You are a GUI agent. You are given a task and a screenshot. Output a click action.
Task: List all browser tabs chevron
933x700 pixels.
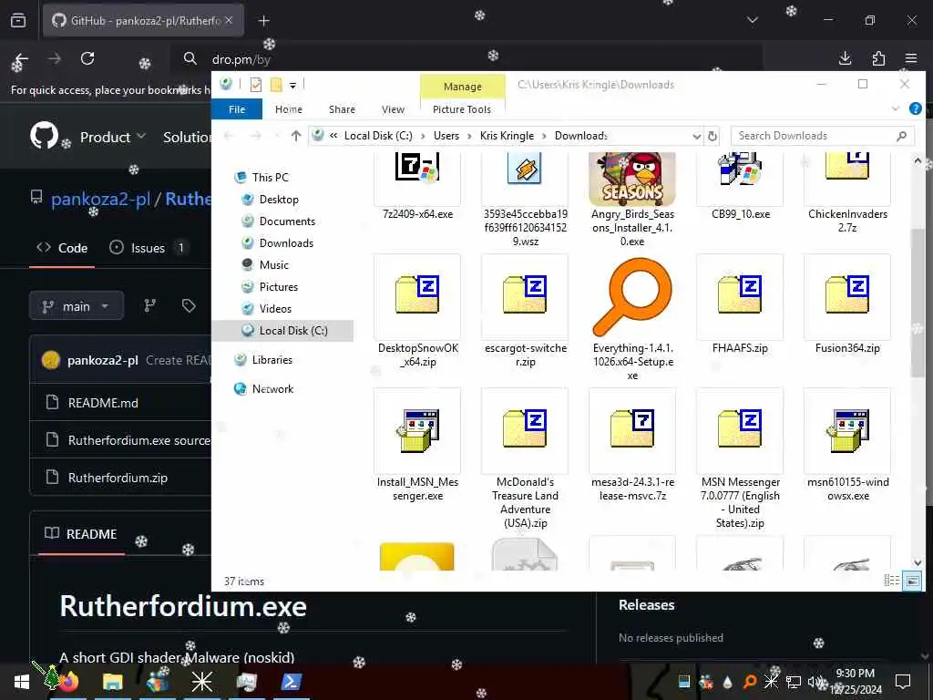click(752, 20)
